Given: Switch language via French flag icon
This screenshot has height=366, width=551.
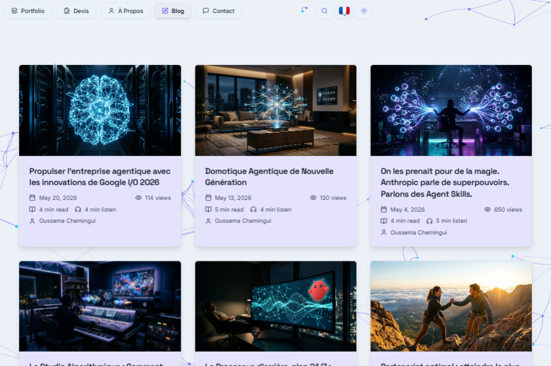Looking at the screenshot, I should (x=344, y=11).
